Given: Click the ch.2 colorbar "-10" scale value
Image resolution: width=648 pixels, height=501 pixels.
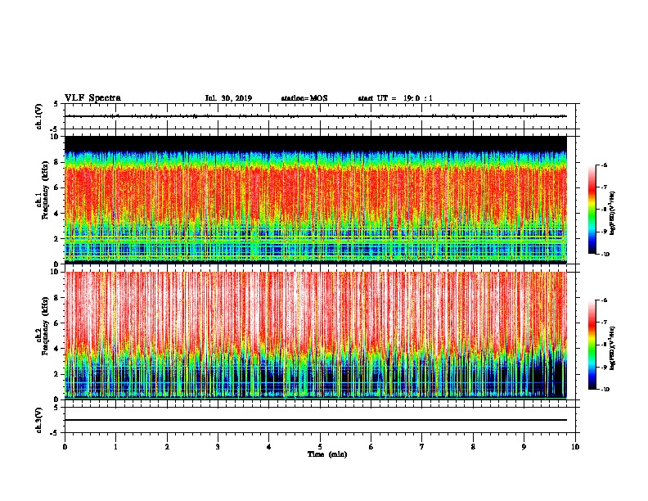Looking at the screenshot, I should (605, 390).
